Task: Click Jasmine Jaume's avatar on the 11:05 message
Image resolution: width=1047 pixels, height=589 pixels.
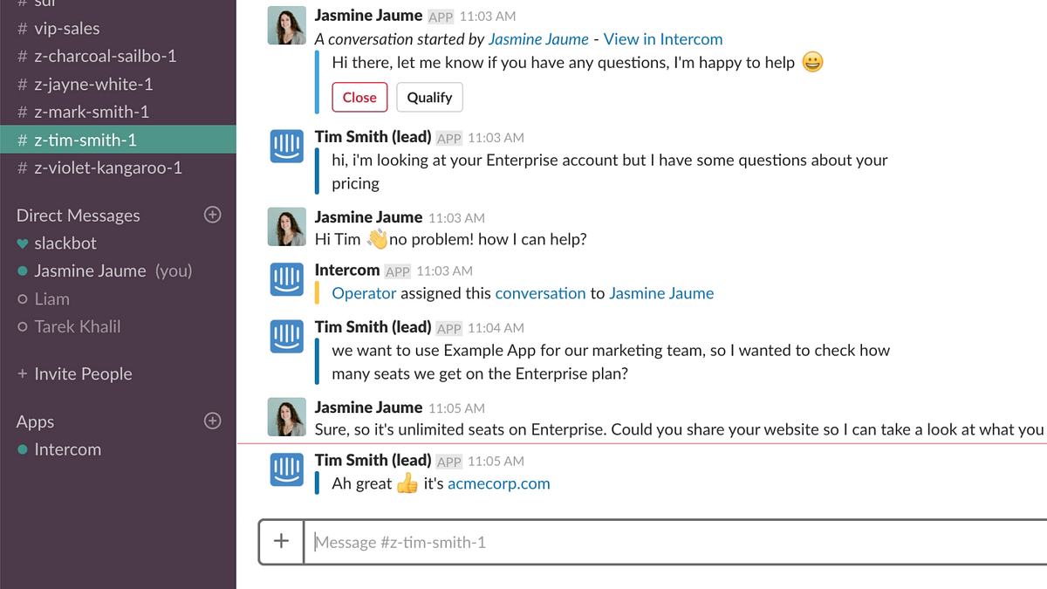Action: tap(287, 417)
